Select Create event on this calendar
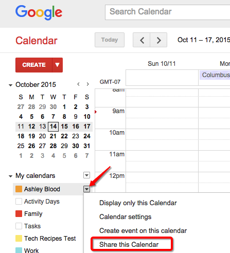 click(x=143, y=231)
